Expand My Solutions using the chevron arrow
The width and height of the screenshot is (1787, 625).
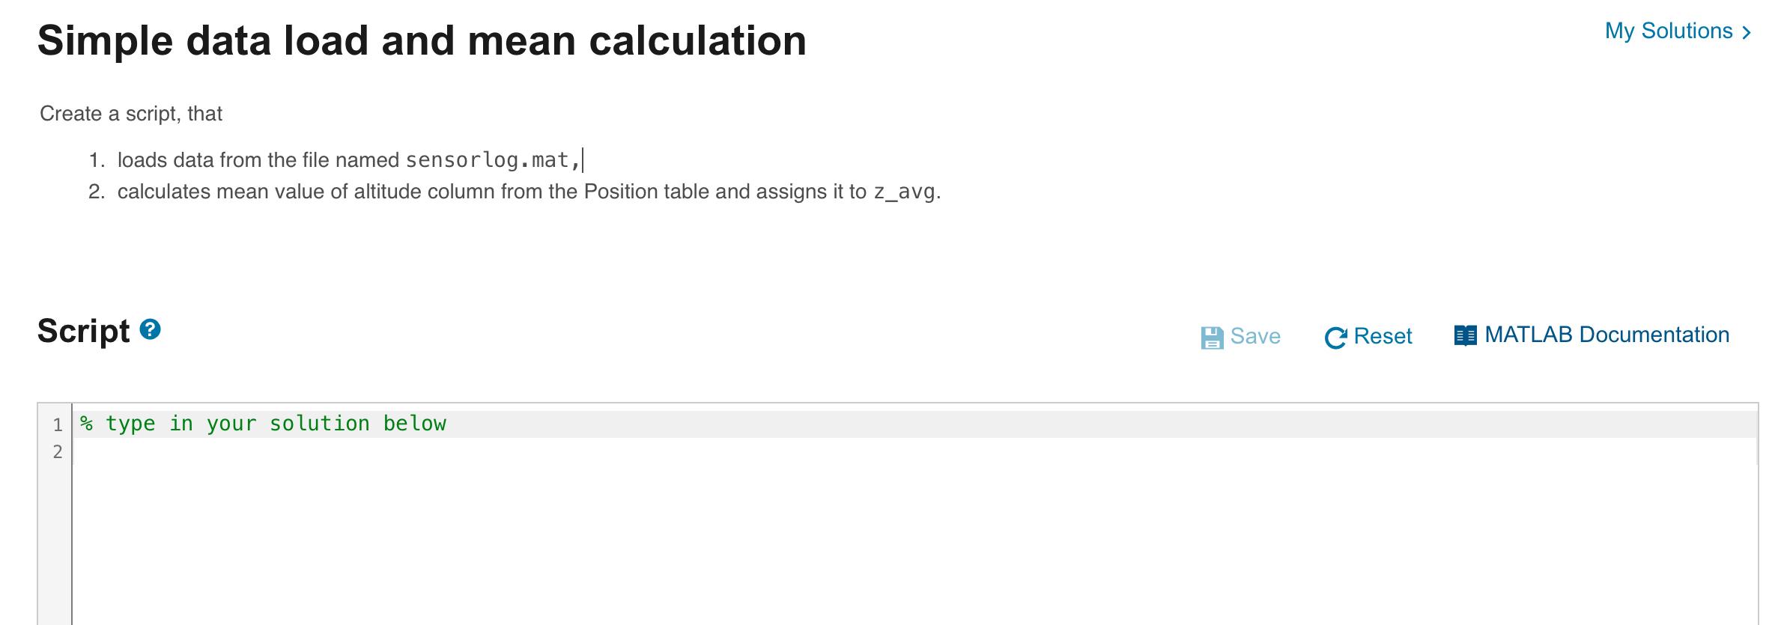pos(1747,31)
